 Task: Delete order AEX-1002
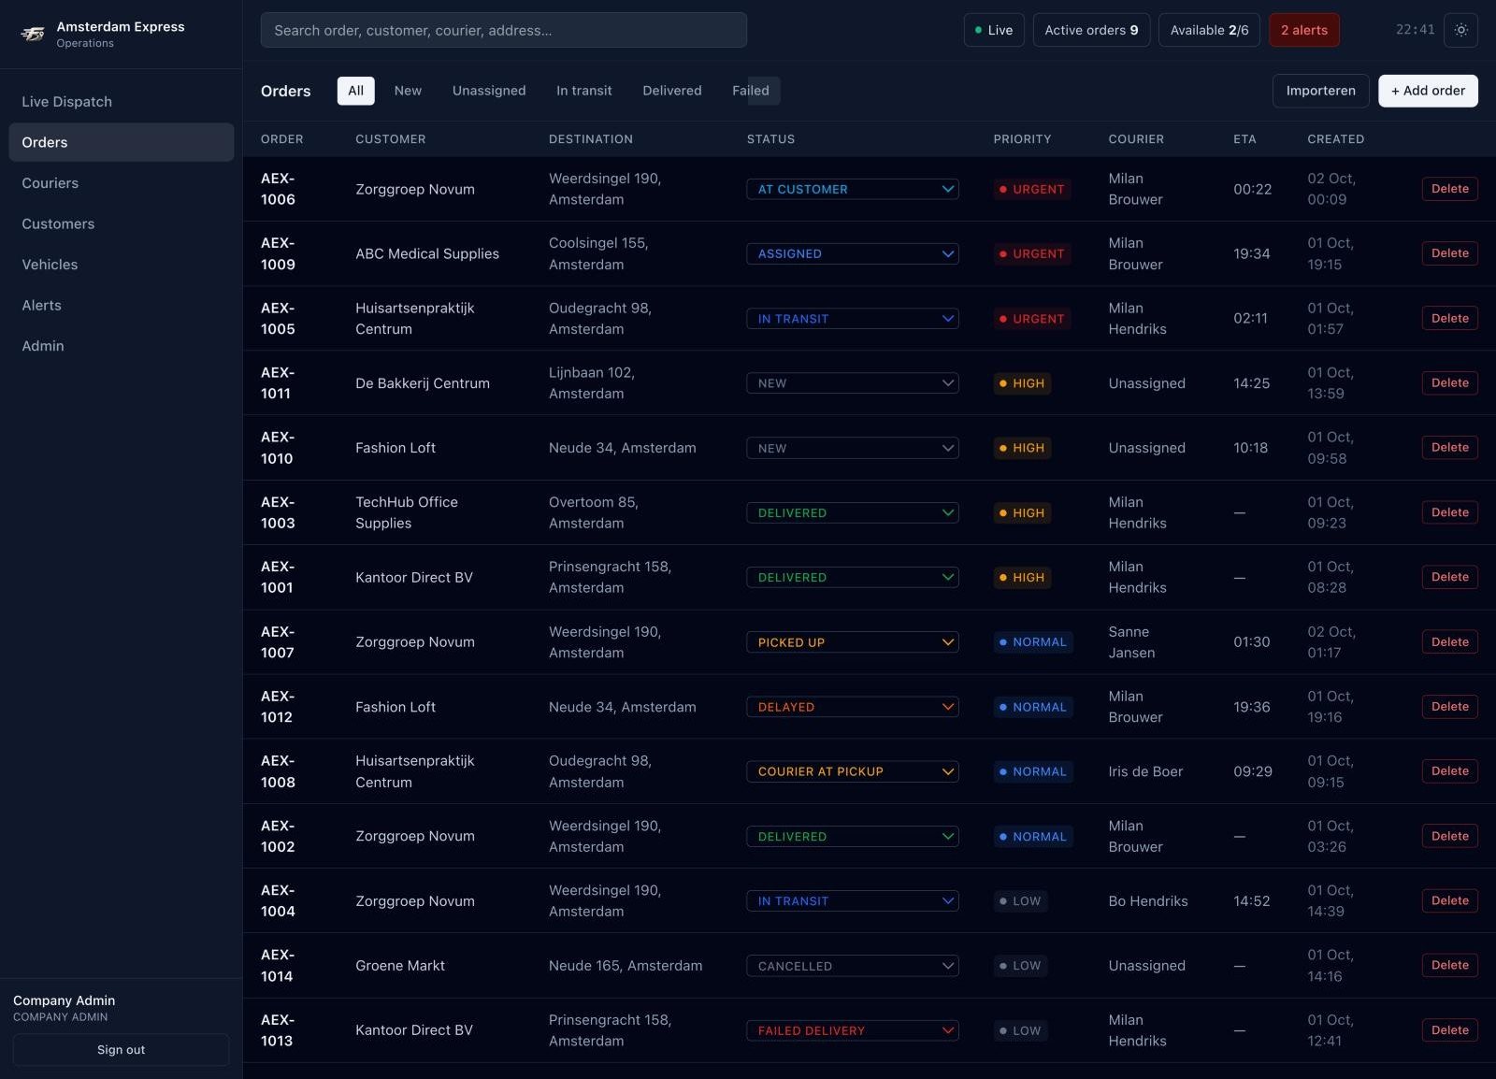[1449, 836]
